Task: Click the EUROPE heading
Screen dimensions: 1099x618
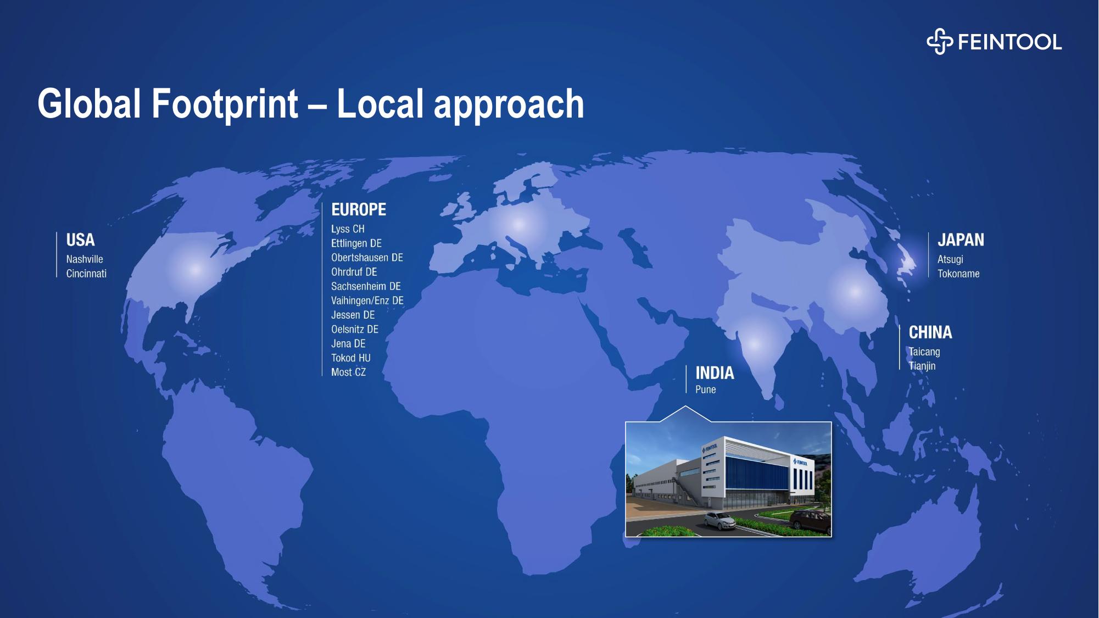Action: coord(359,209)
